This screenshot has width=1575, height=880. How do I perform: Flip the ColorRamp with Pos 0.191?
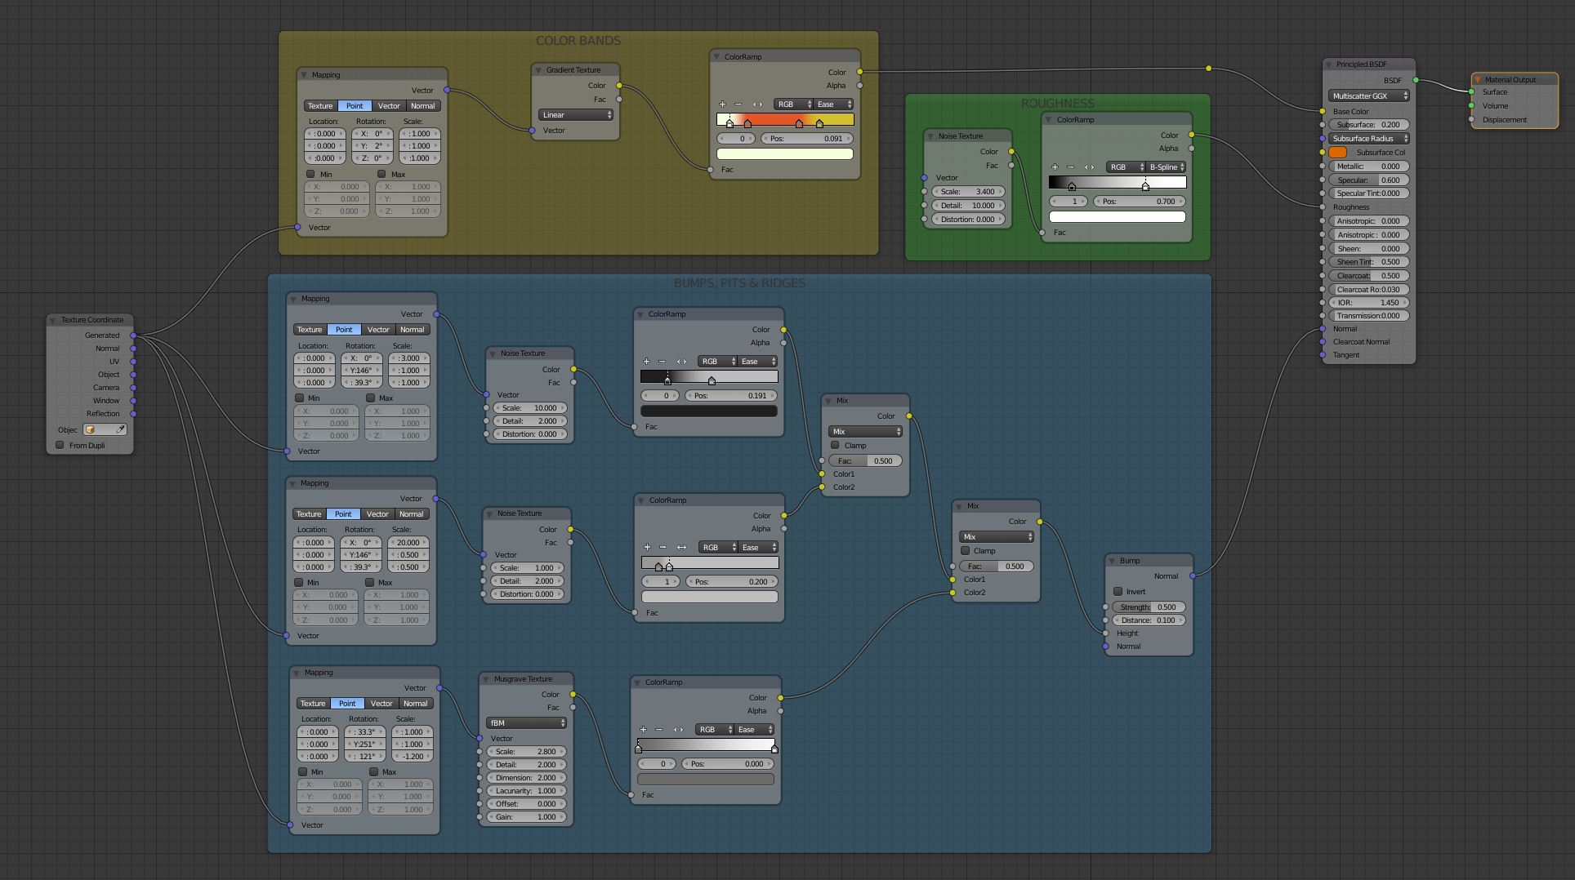coord(681,362)
